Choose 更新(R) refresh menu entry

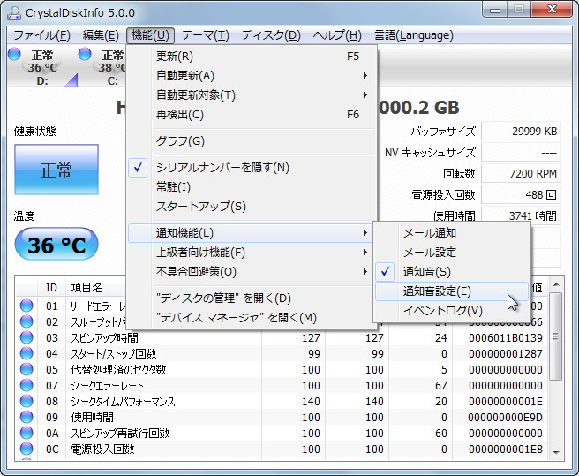252,57
